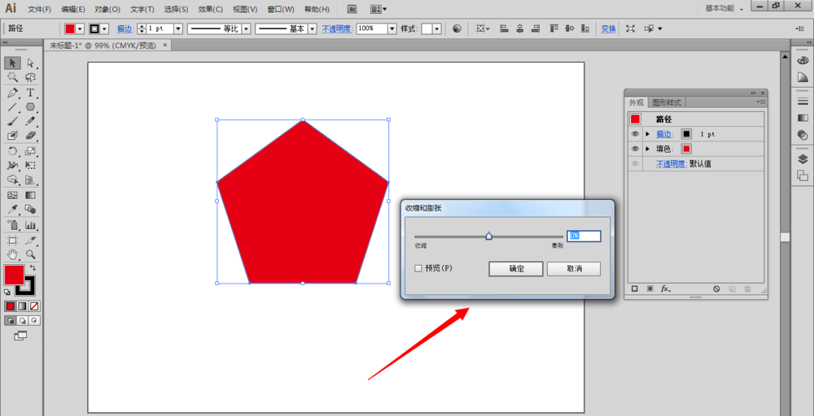Expand the 描边 row triangle in Appearance
814x416 pixels.
pyautogui.click(x=647, y=134)
